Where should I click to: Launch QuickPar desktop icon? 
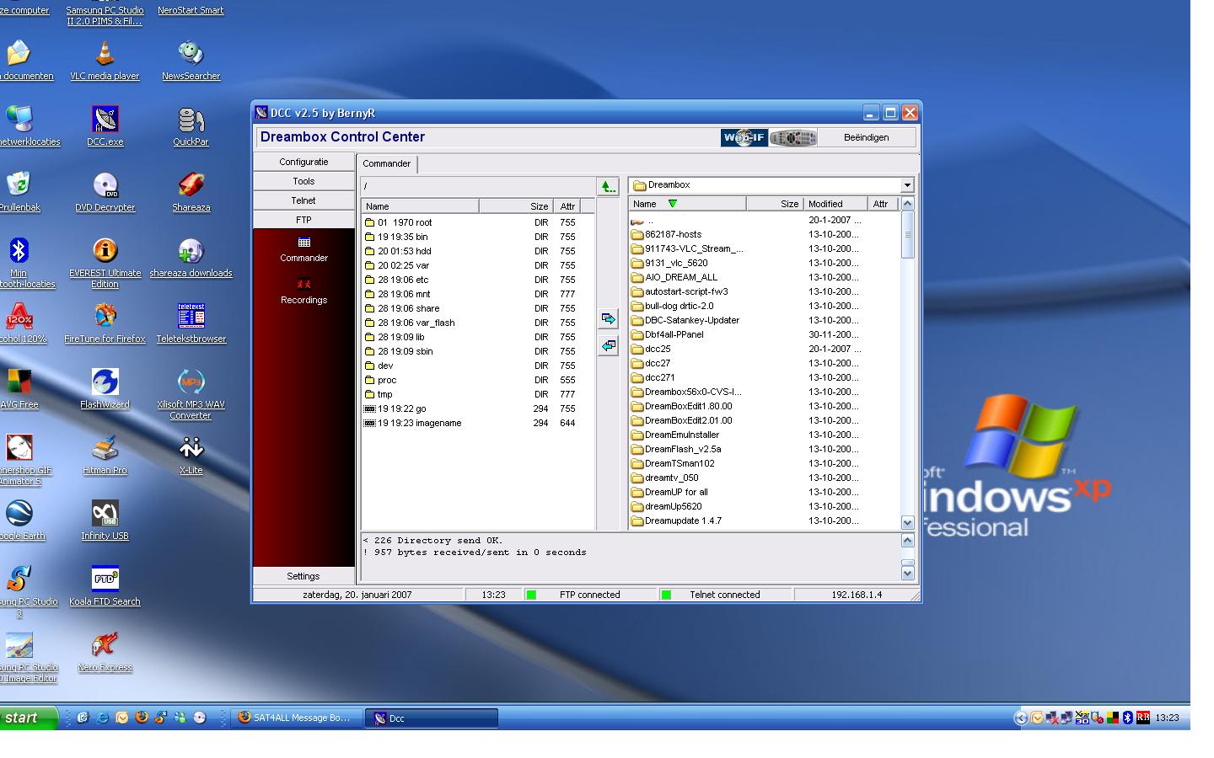pyautogui.click(x=191, y=126)
